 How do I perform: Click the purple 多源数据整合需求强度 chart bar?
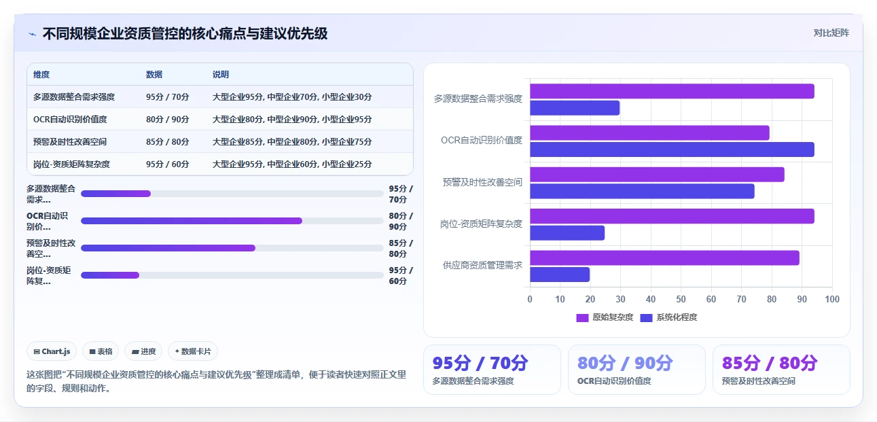click(x=672, y=91)
